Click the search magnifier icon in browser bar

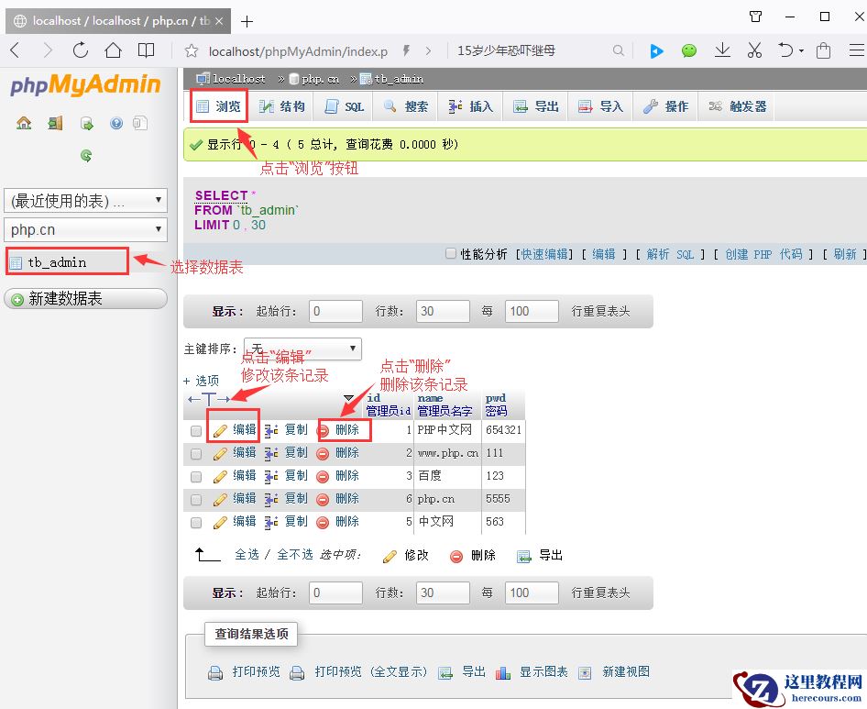click(619, 51)
